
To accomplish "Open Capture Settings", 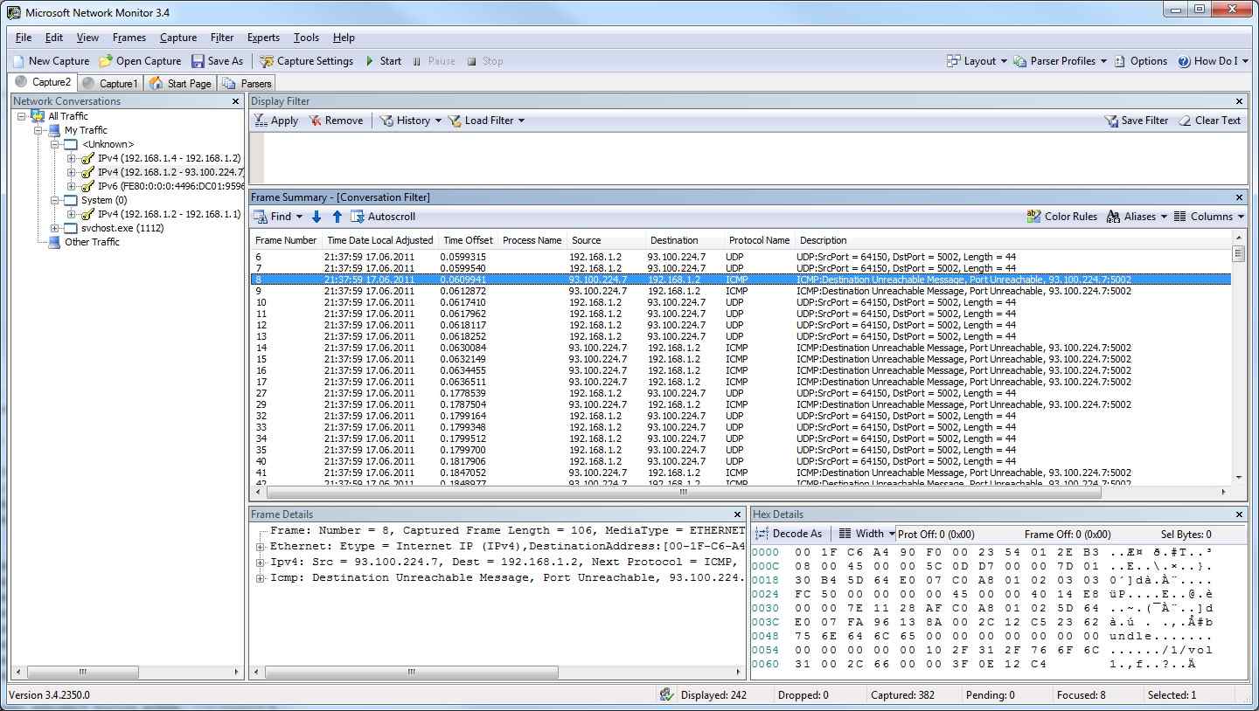I will pyautogui.click(x=307, y=61).
